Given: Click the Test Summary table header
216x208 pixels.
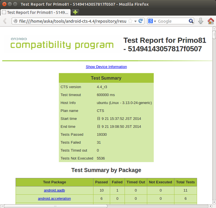Looking at the screenshot, I should point(106,78).
